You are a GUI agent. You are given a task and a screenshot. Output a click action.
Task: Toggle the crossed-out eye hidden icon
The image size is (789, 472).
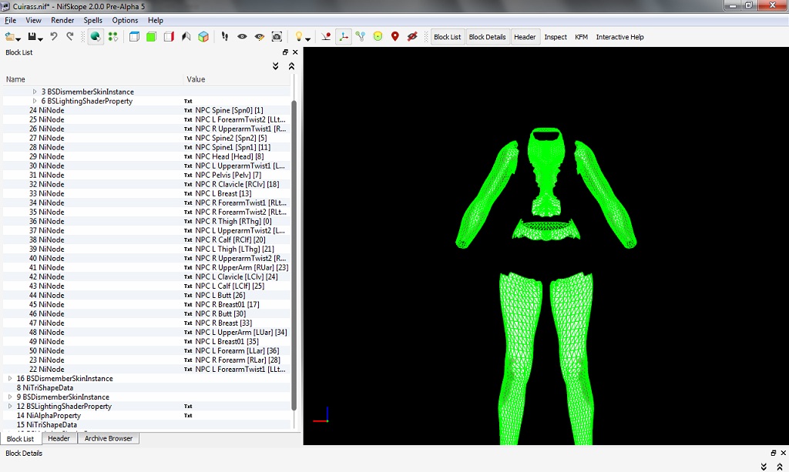click(x=412, y=37)
